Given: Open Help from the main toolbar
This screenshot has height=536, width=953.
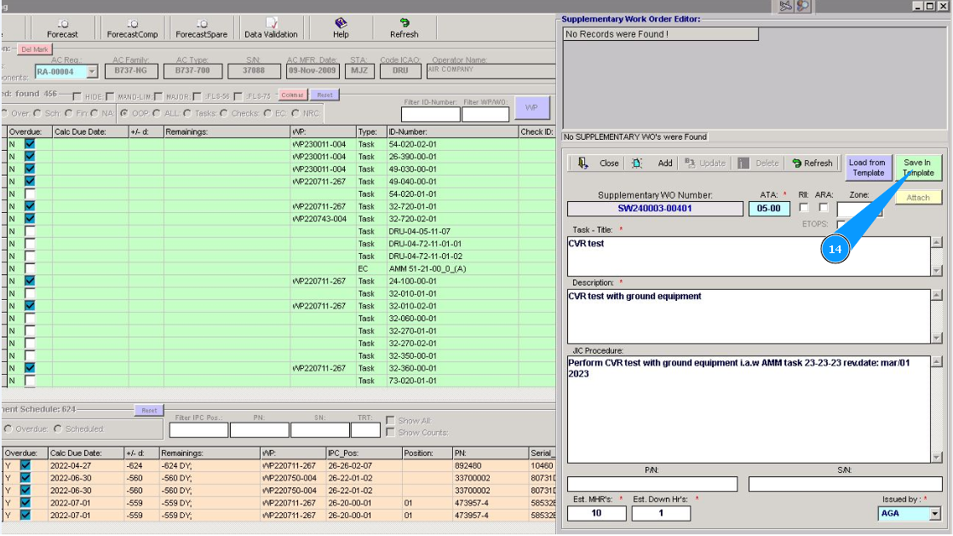Looking at the screenshot, I should [341, 28].
